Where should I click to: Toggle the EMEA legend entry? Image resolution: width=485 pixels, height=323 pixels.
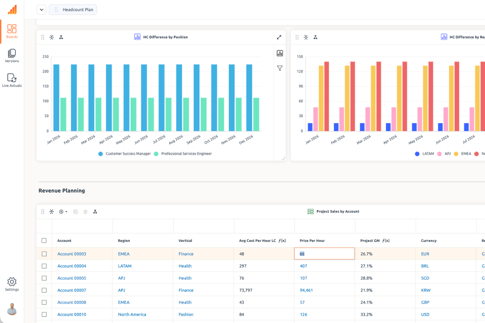[x=462, y=154]
